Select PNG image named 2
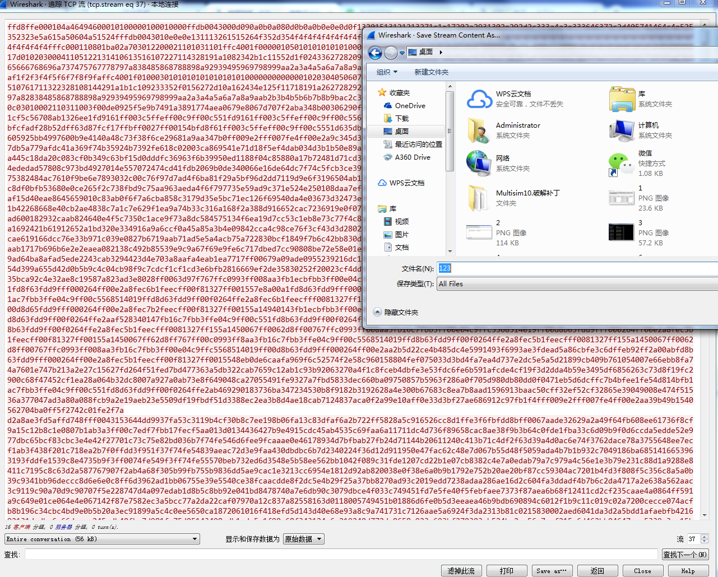Image resolution: width=718 pixels, height=577 pixels. point(497,232)
